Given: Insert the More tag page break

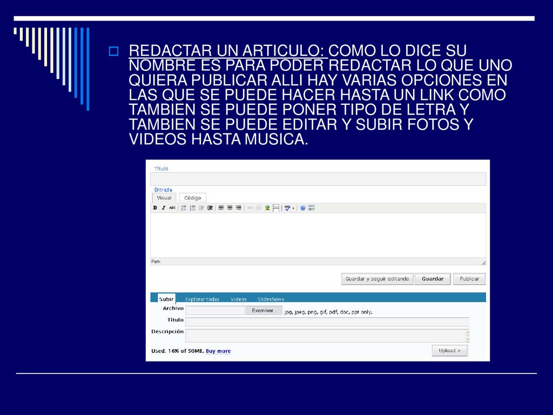Looking at the screenshot, I should pyautogui.click(x=276, y=208).
